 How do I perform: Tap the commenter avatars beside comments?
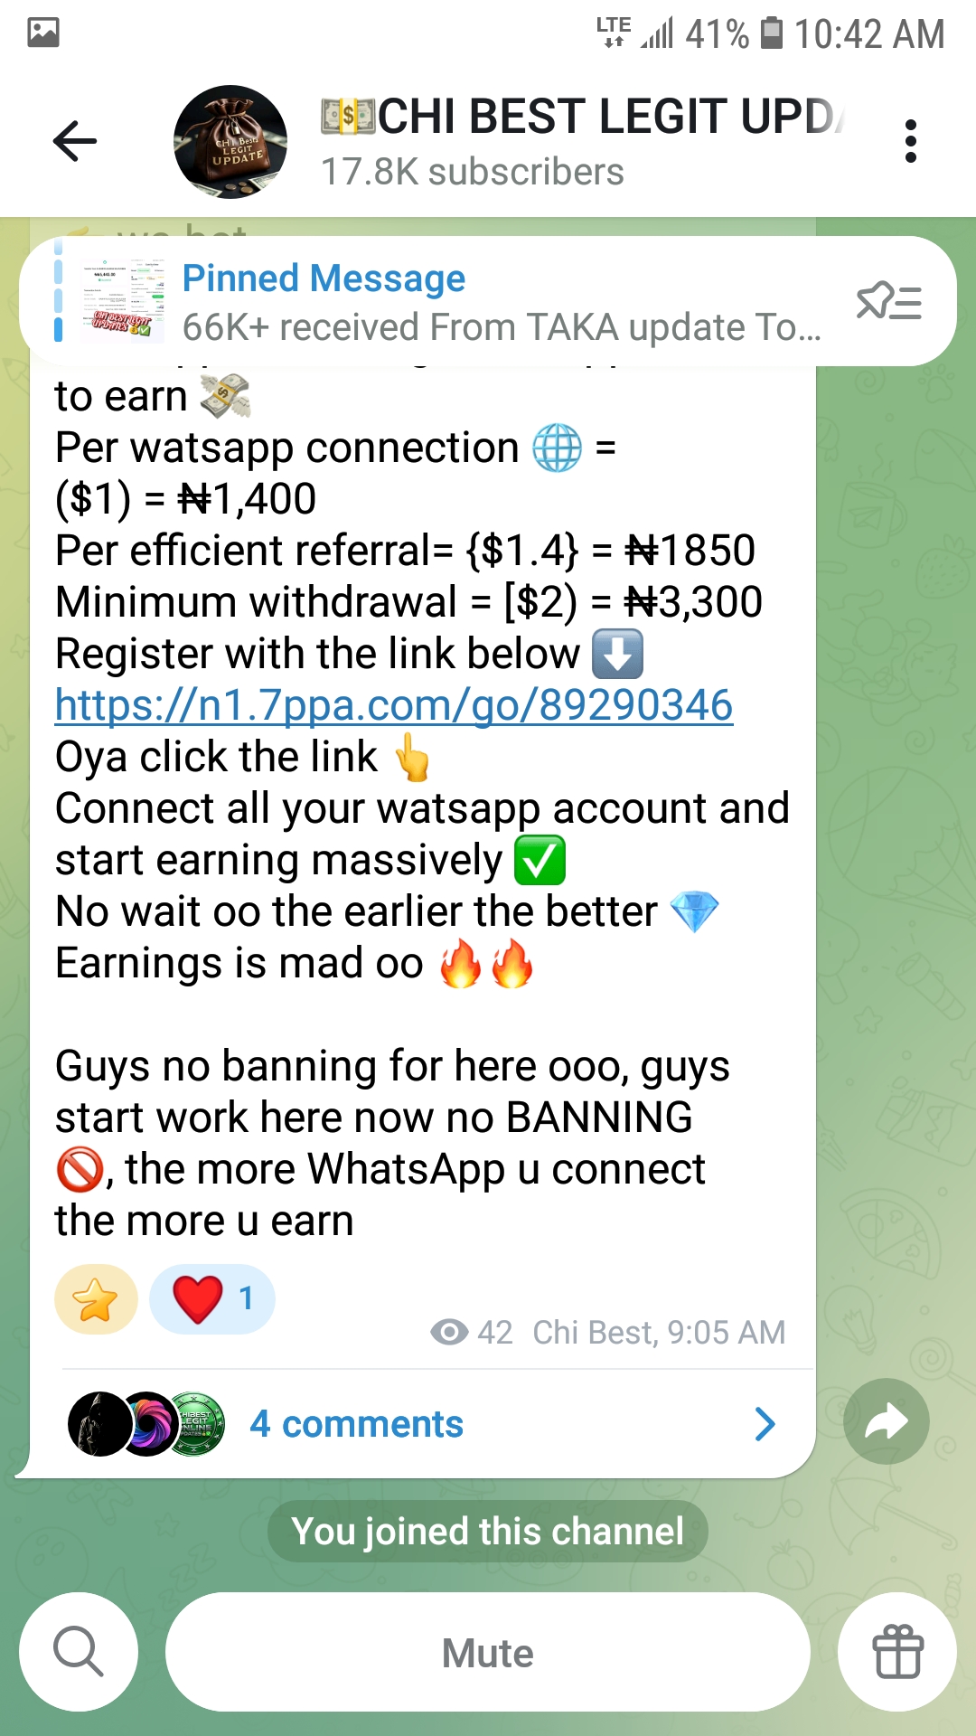(146, 1424)
